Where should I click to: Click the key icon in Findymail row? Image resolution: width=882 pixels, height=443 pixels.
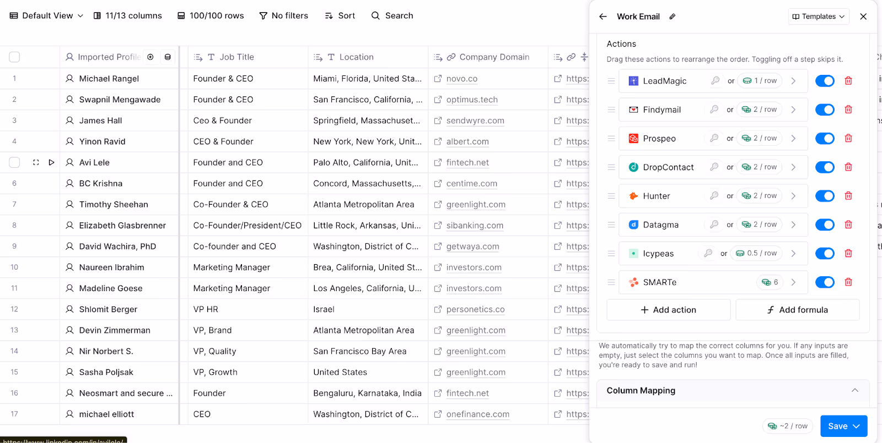click(714, 110)
